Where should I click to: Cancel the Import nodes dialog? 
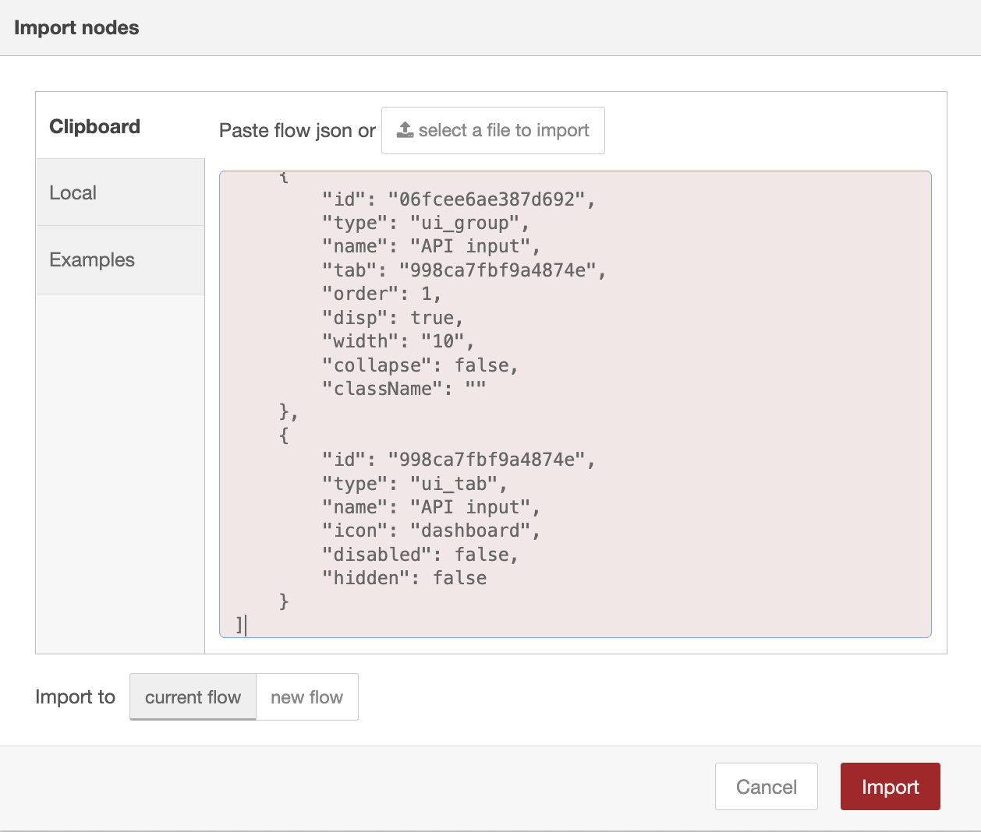(x=766, y=787)
